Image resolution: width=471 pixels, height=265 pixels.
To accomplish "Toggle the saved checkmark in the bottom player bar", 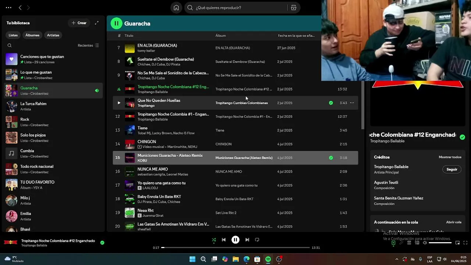I will pos(102,243).
